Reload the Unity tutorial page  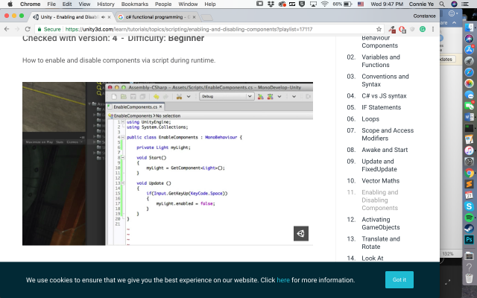28,29
